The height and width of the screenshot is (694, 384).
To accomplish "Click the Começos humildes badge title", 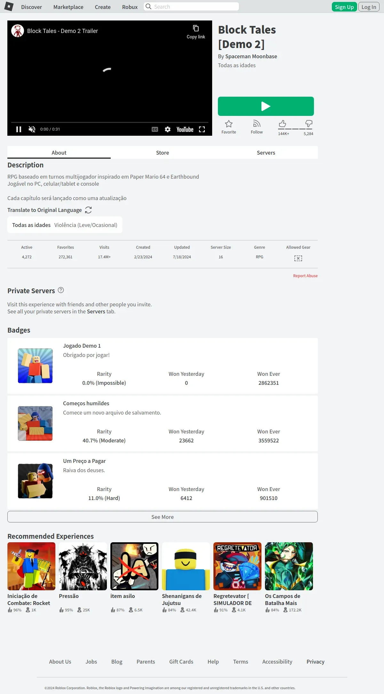I will pyautogui.click(x=86, y=403).
